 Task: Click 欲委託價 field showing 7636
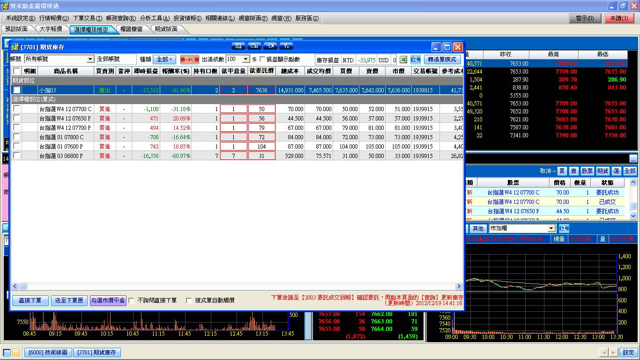coord(261,90)
